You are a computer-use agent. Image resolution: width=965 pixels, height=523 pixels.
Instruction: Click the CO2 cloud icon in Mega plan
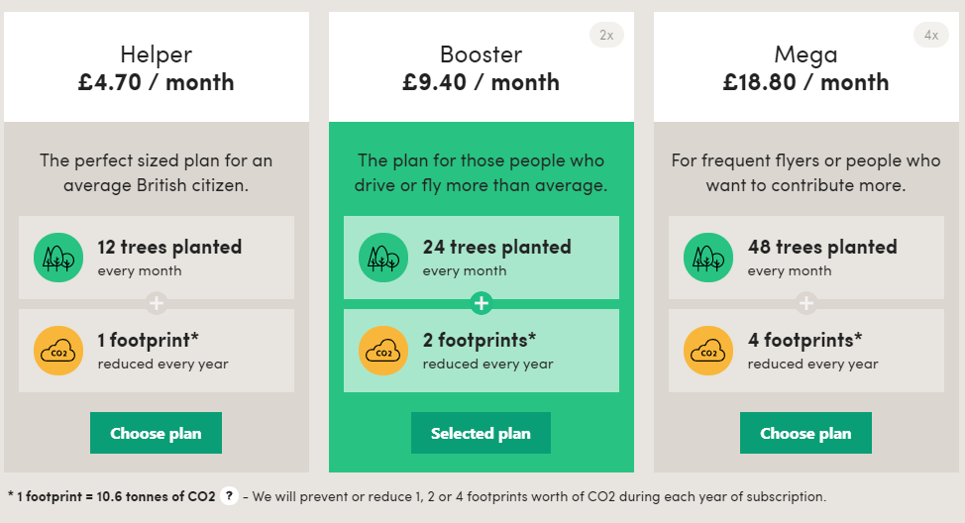point(708,351)
